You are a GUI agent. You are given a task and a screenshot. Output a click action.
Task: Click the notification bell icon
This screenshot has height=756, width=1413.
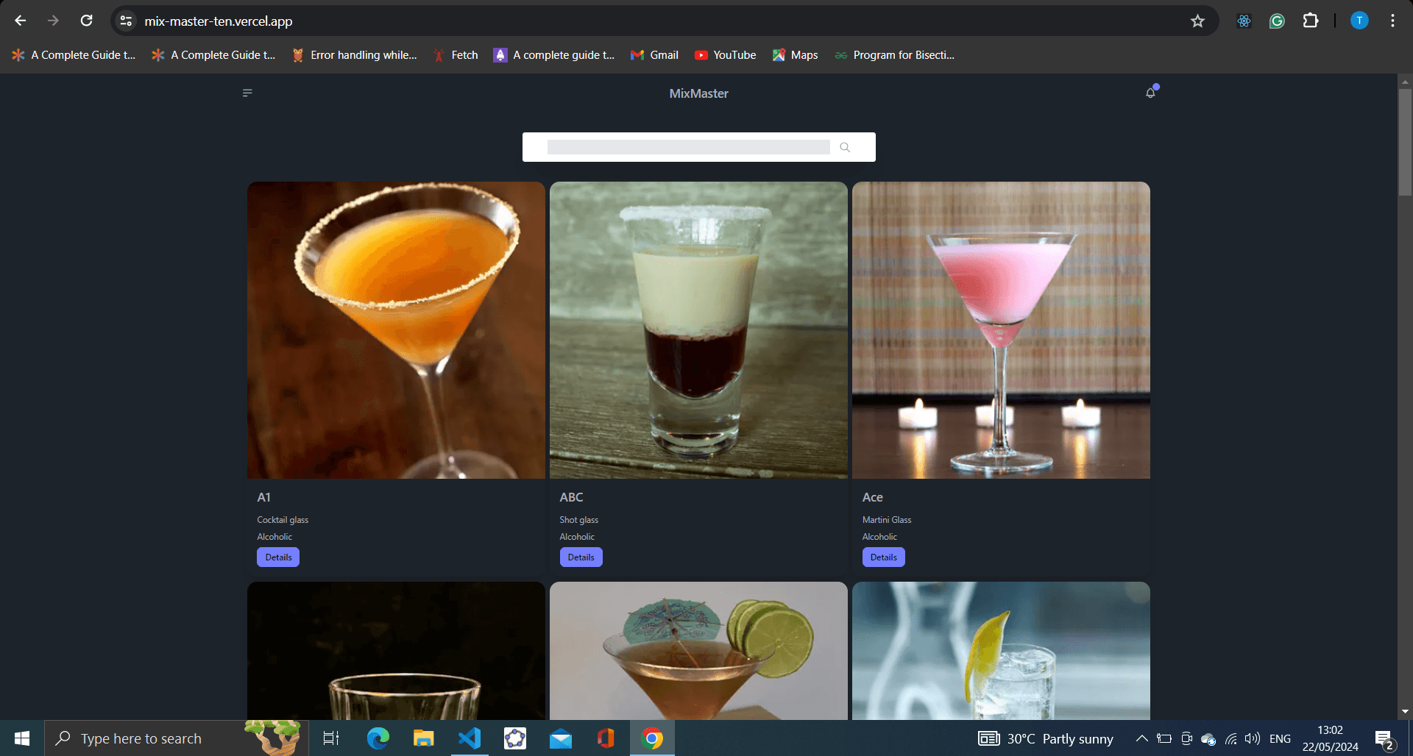point(1150,93)
